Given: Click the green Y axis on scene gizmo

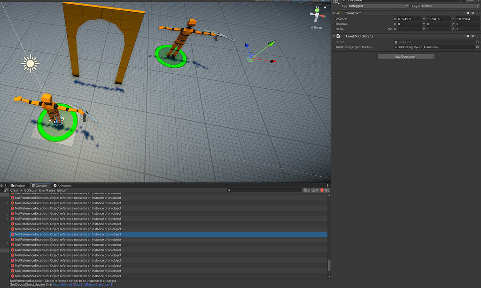Looking at the screenshot, I should click(x=318, y=9).
